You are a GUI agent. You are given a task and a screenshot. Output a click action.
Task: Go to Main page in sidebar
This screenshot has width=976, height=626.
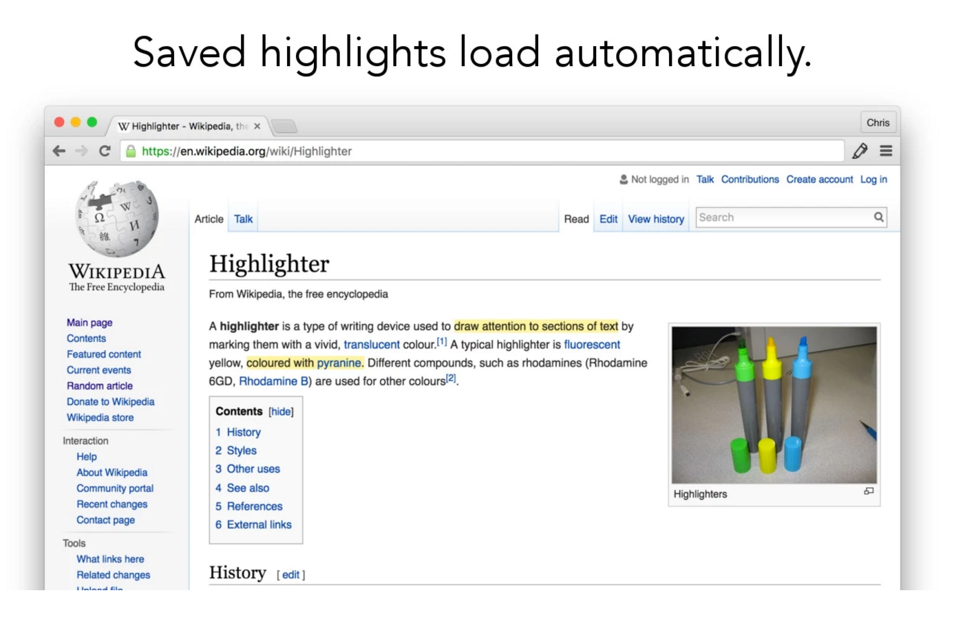click(89, 323)
